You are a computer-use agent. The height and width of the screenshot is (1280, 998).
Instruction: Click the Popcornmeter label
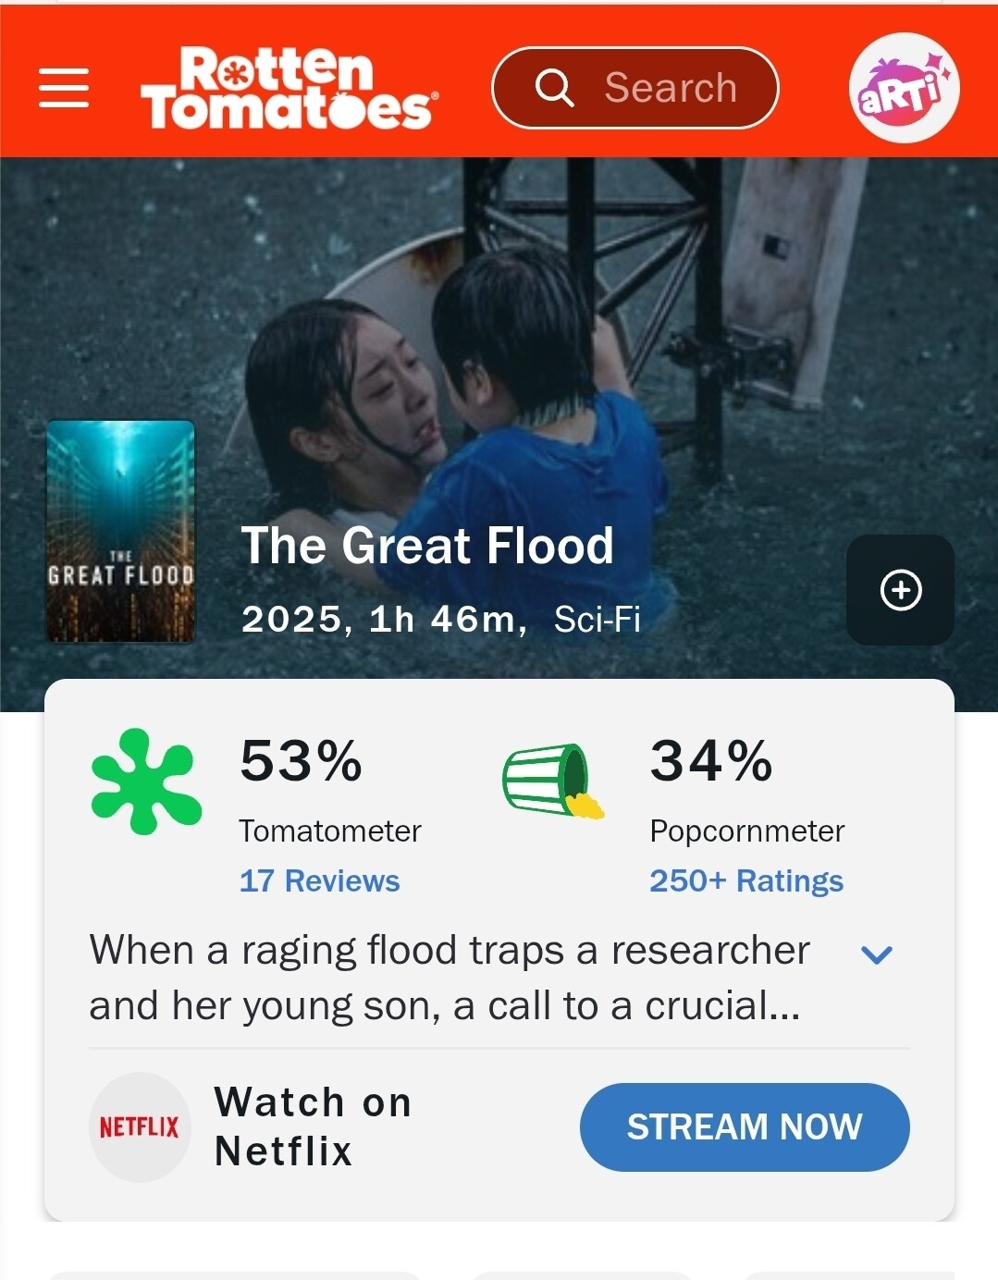click(x=746, y=831)
